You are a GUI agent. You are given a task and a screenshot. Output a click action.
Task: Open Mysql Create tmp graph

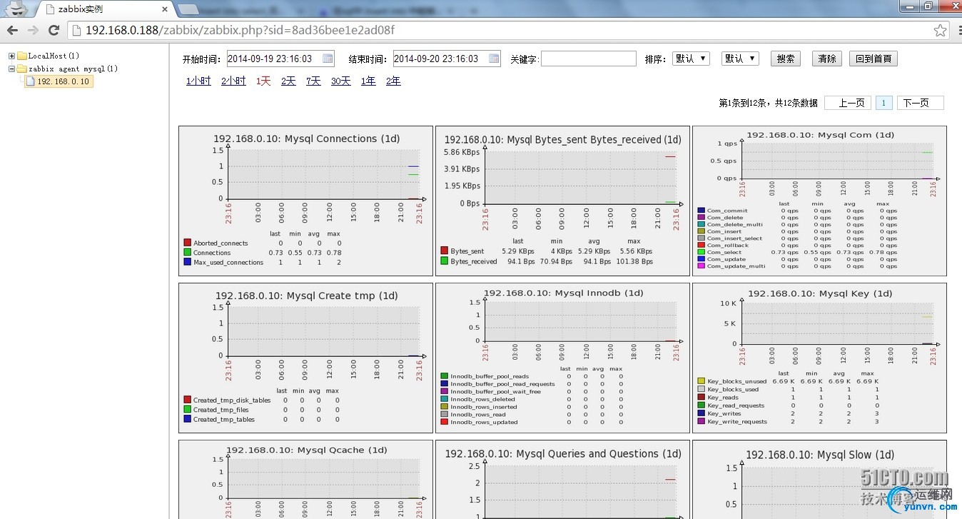point(305,358)
